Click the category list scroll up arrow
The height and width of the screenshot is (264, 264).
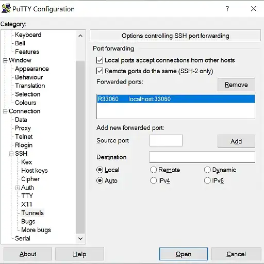[80, 36]
